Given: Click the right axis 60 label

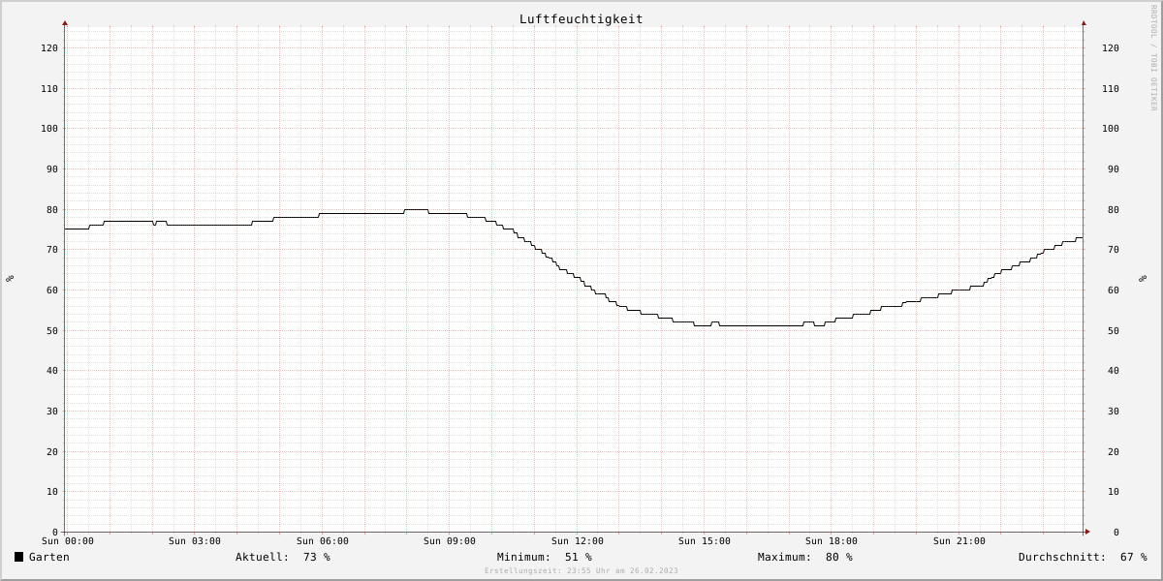Looking at the screenshot, I should [1114, 290].
